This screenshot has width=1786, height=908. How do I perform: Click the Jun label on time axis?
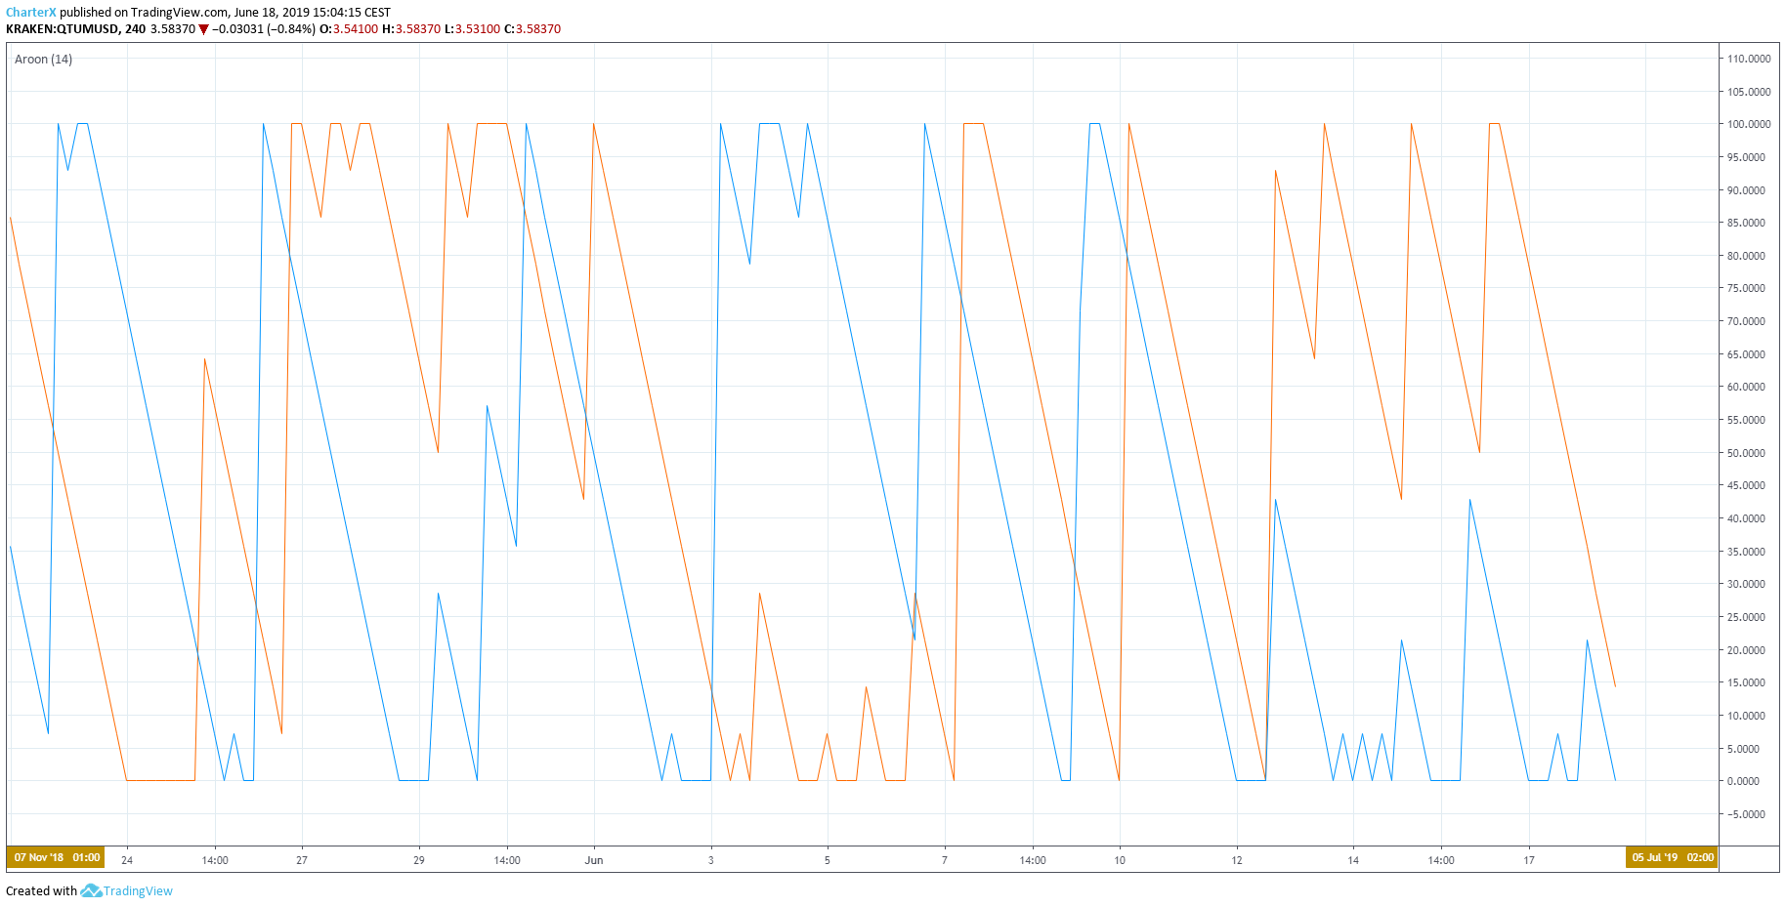[594, 860]
